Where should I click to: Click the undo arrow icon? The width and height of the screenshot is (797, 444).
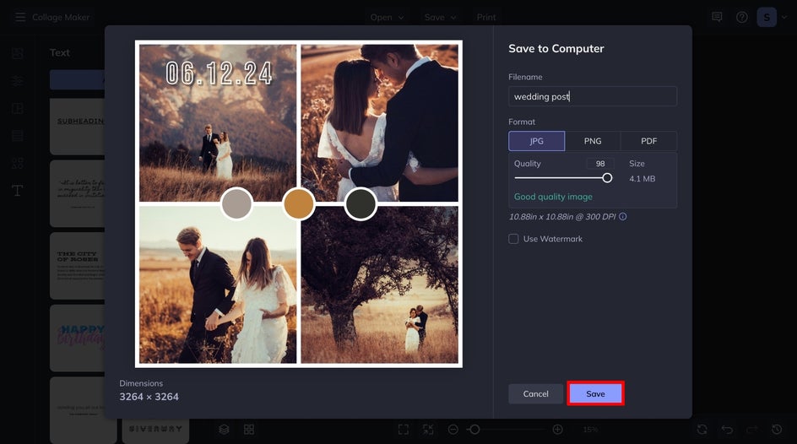click(x=727, y=430)
